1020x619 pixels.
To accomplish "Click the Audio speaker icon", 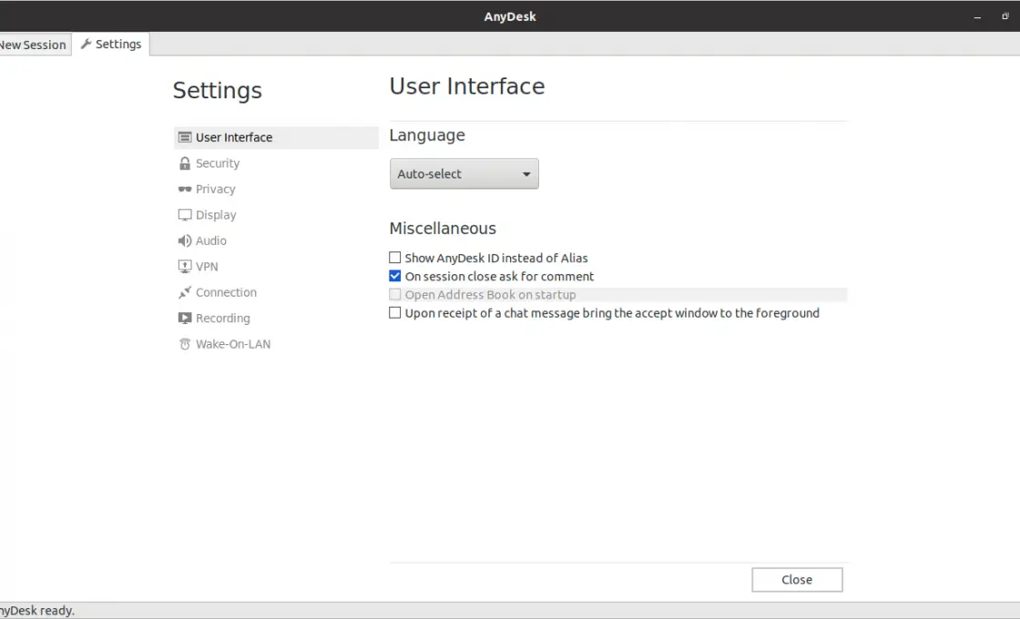I will (185, 240).
